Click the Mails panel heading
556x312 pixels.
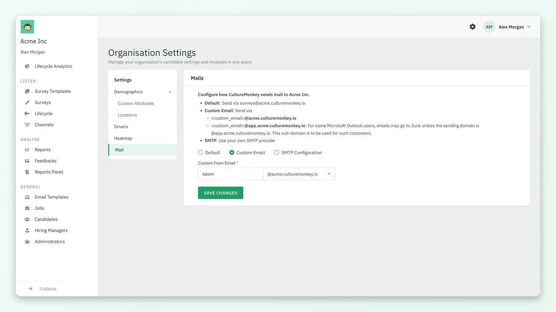point(197,78)
